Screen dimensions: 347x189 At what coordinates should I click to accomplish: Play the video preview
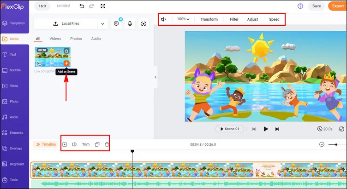point(266,129)
